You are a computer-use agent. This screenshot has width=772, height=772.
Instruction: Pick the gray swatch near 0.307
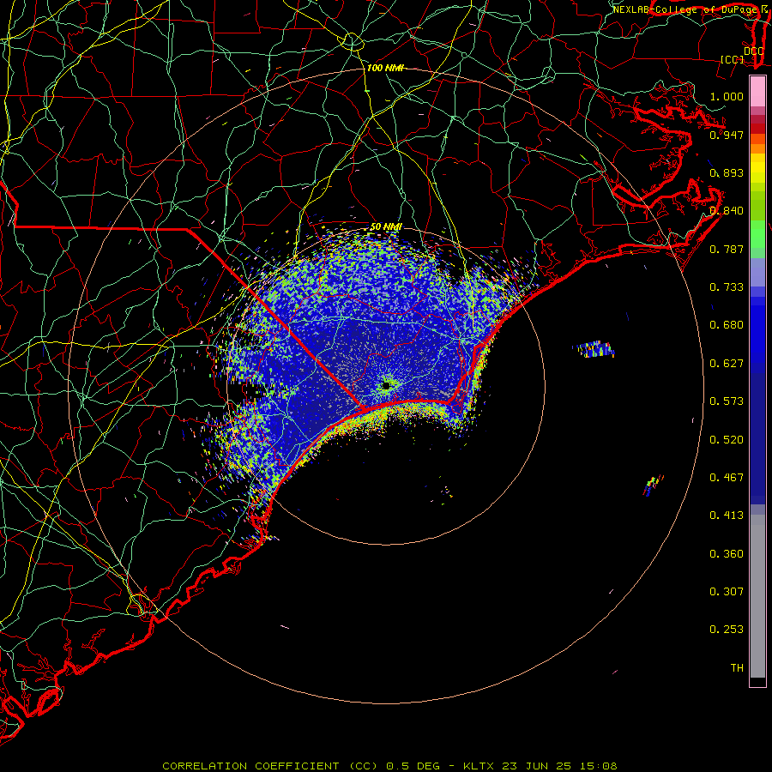coord(757,596)
